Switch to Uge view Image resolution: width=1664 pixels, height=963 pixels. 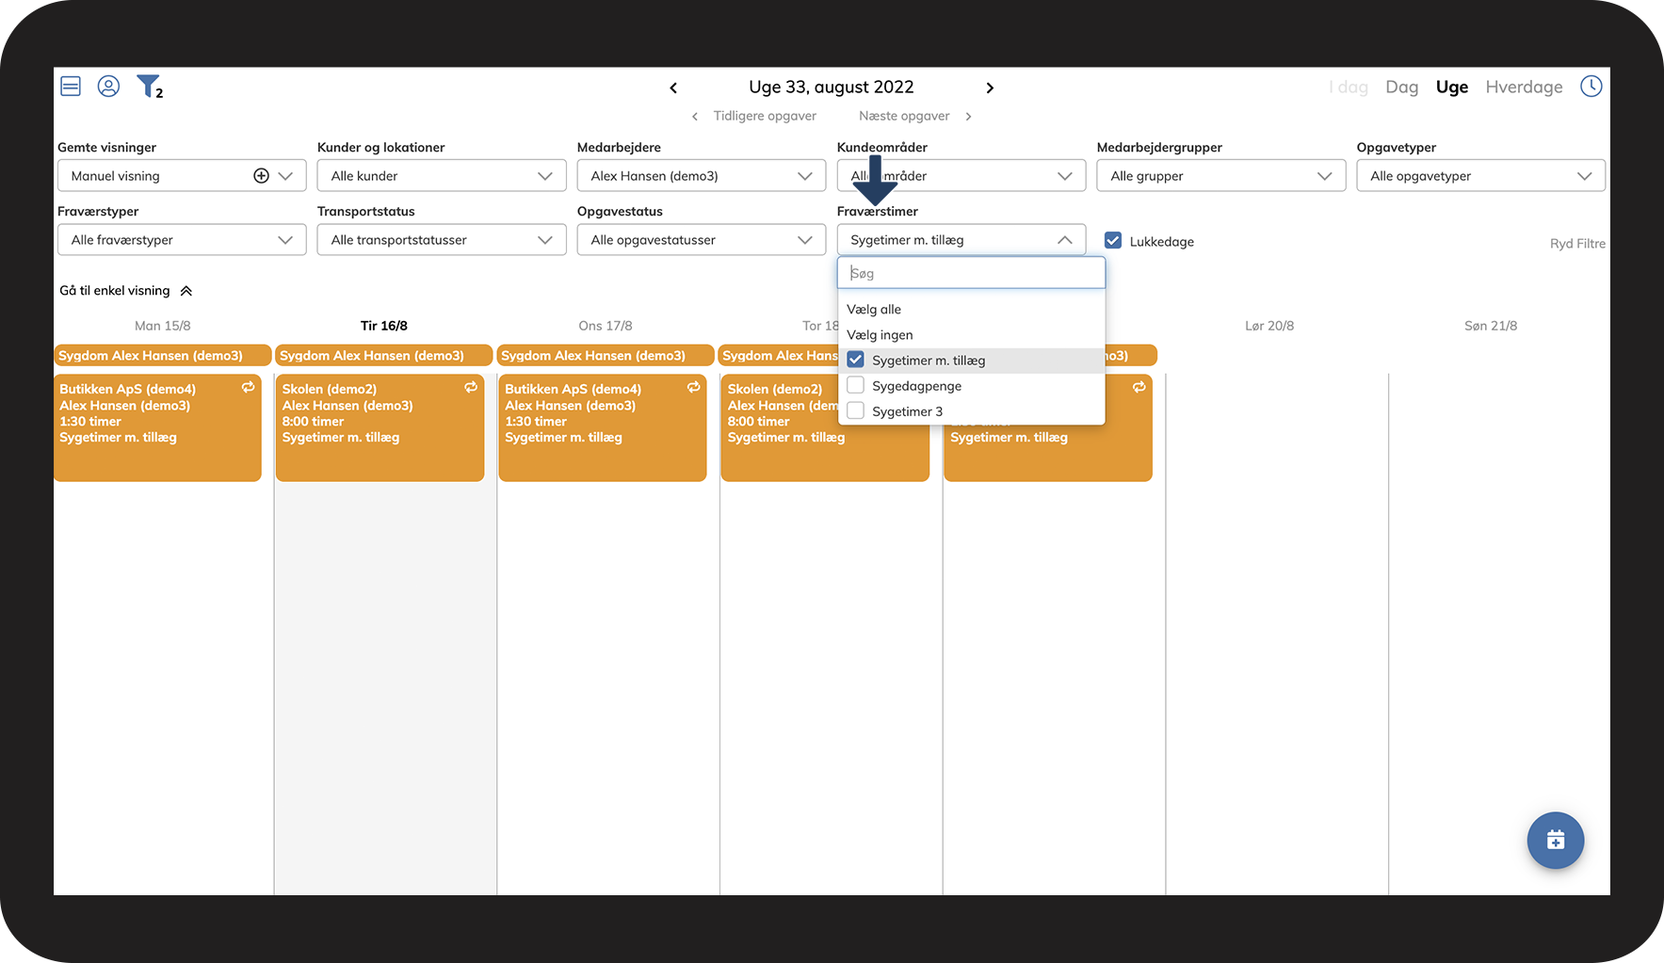(x=1451, y=87)
